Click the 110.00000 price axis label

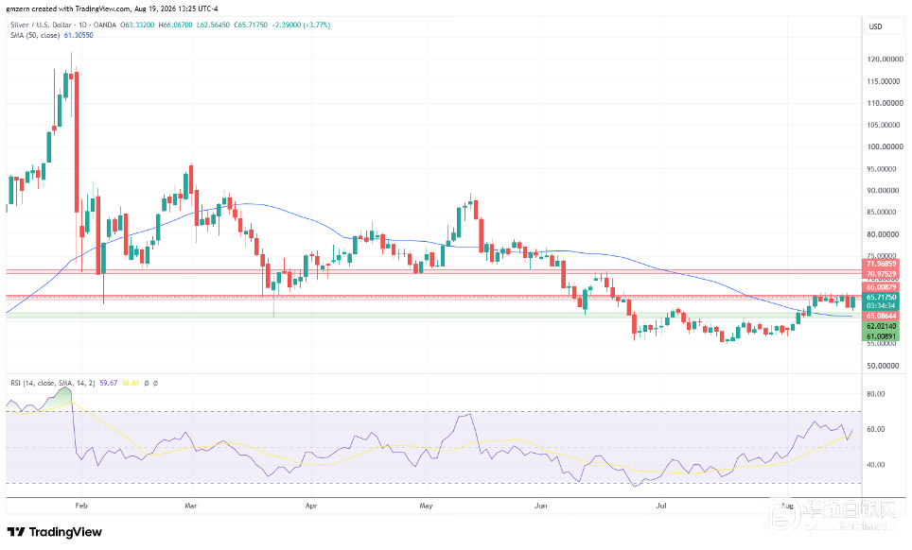click(x=885, y=103)
